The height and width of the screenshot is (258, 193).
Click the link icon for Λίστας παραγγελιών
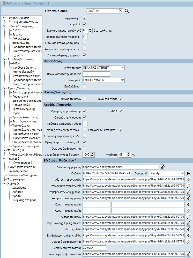(189, 179)
